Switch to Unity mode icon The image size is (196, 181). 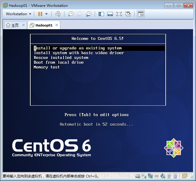pyautogui.click(x=128, y=14)
